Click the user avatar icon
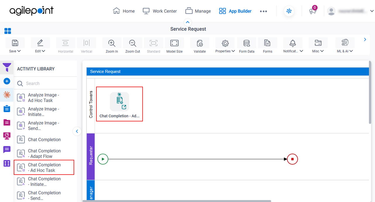 pos(331,11)
